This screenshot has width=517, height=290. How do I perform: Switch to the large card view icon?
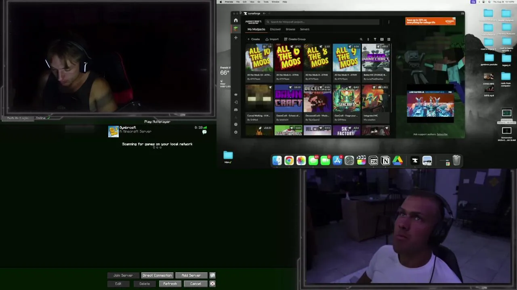pyautogui.click(x=382, y=39)
